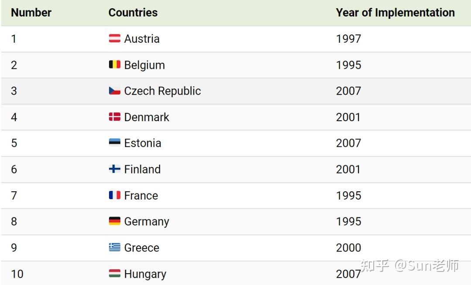This screenshot has height=285, width=471.
Task: Click the Hungary flag icon
Action: coord(114,273)
